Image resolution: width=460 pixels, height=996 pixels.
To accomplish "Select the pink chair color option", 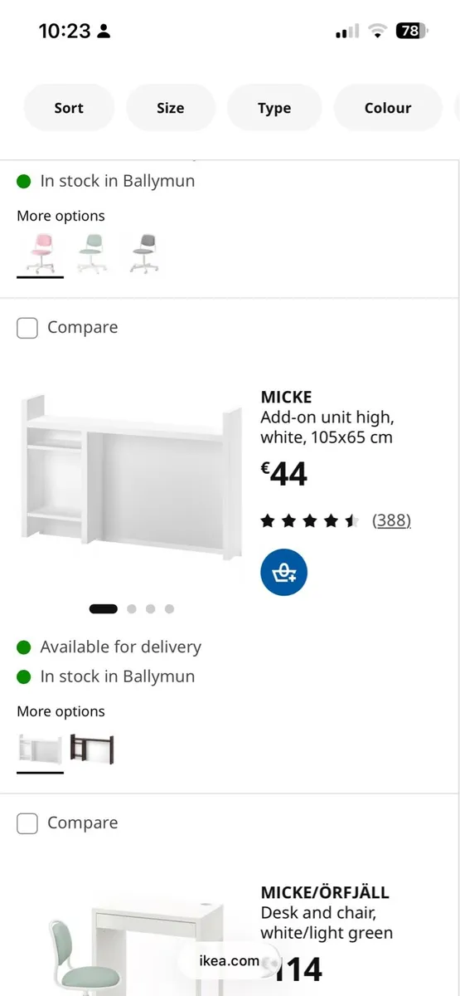I will coord(40,253).
